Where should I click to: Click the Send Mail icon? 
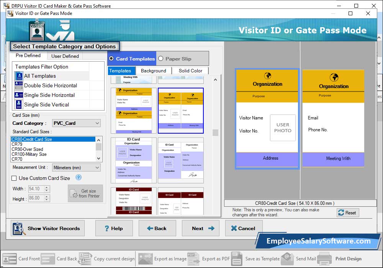tap(287, 259)
